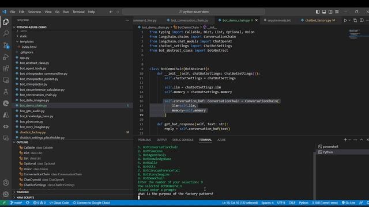The width and height of the screenshot is (369, 207).
Task: Open the customize layout icon
Action: [337, 11]
